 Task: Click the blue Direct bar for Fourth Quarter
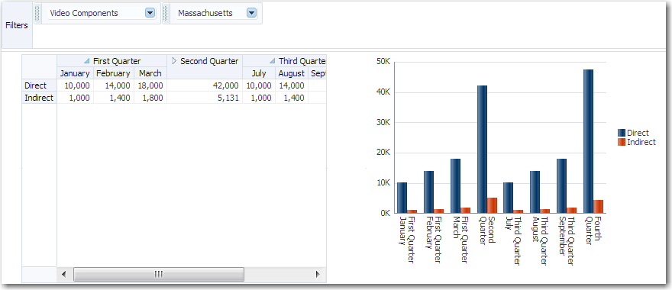pyautogui.click(x=588, y=141)
